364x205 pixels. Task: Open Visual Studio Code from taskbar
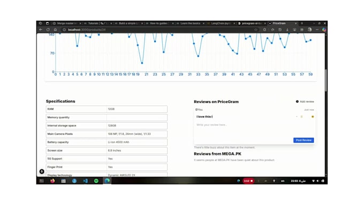pos(85,181)
